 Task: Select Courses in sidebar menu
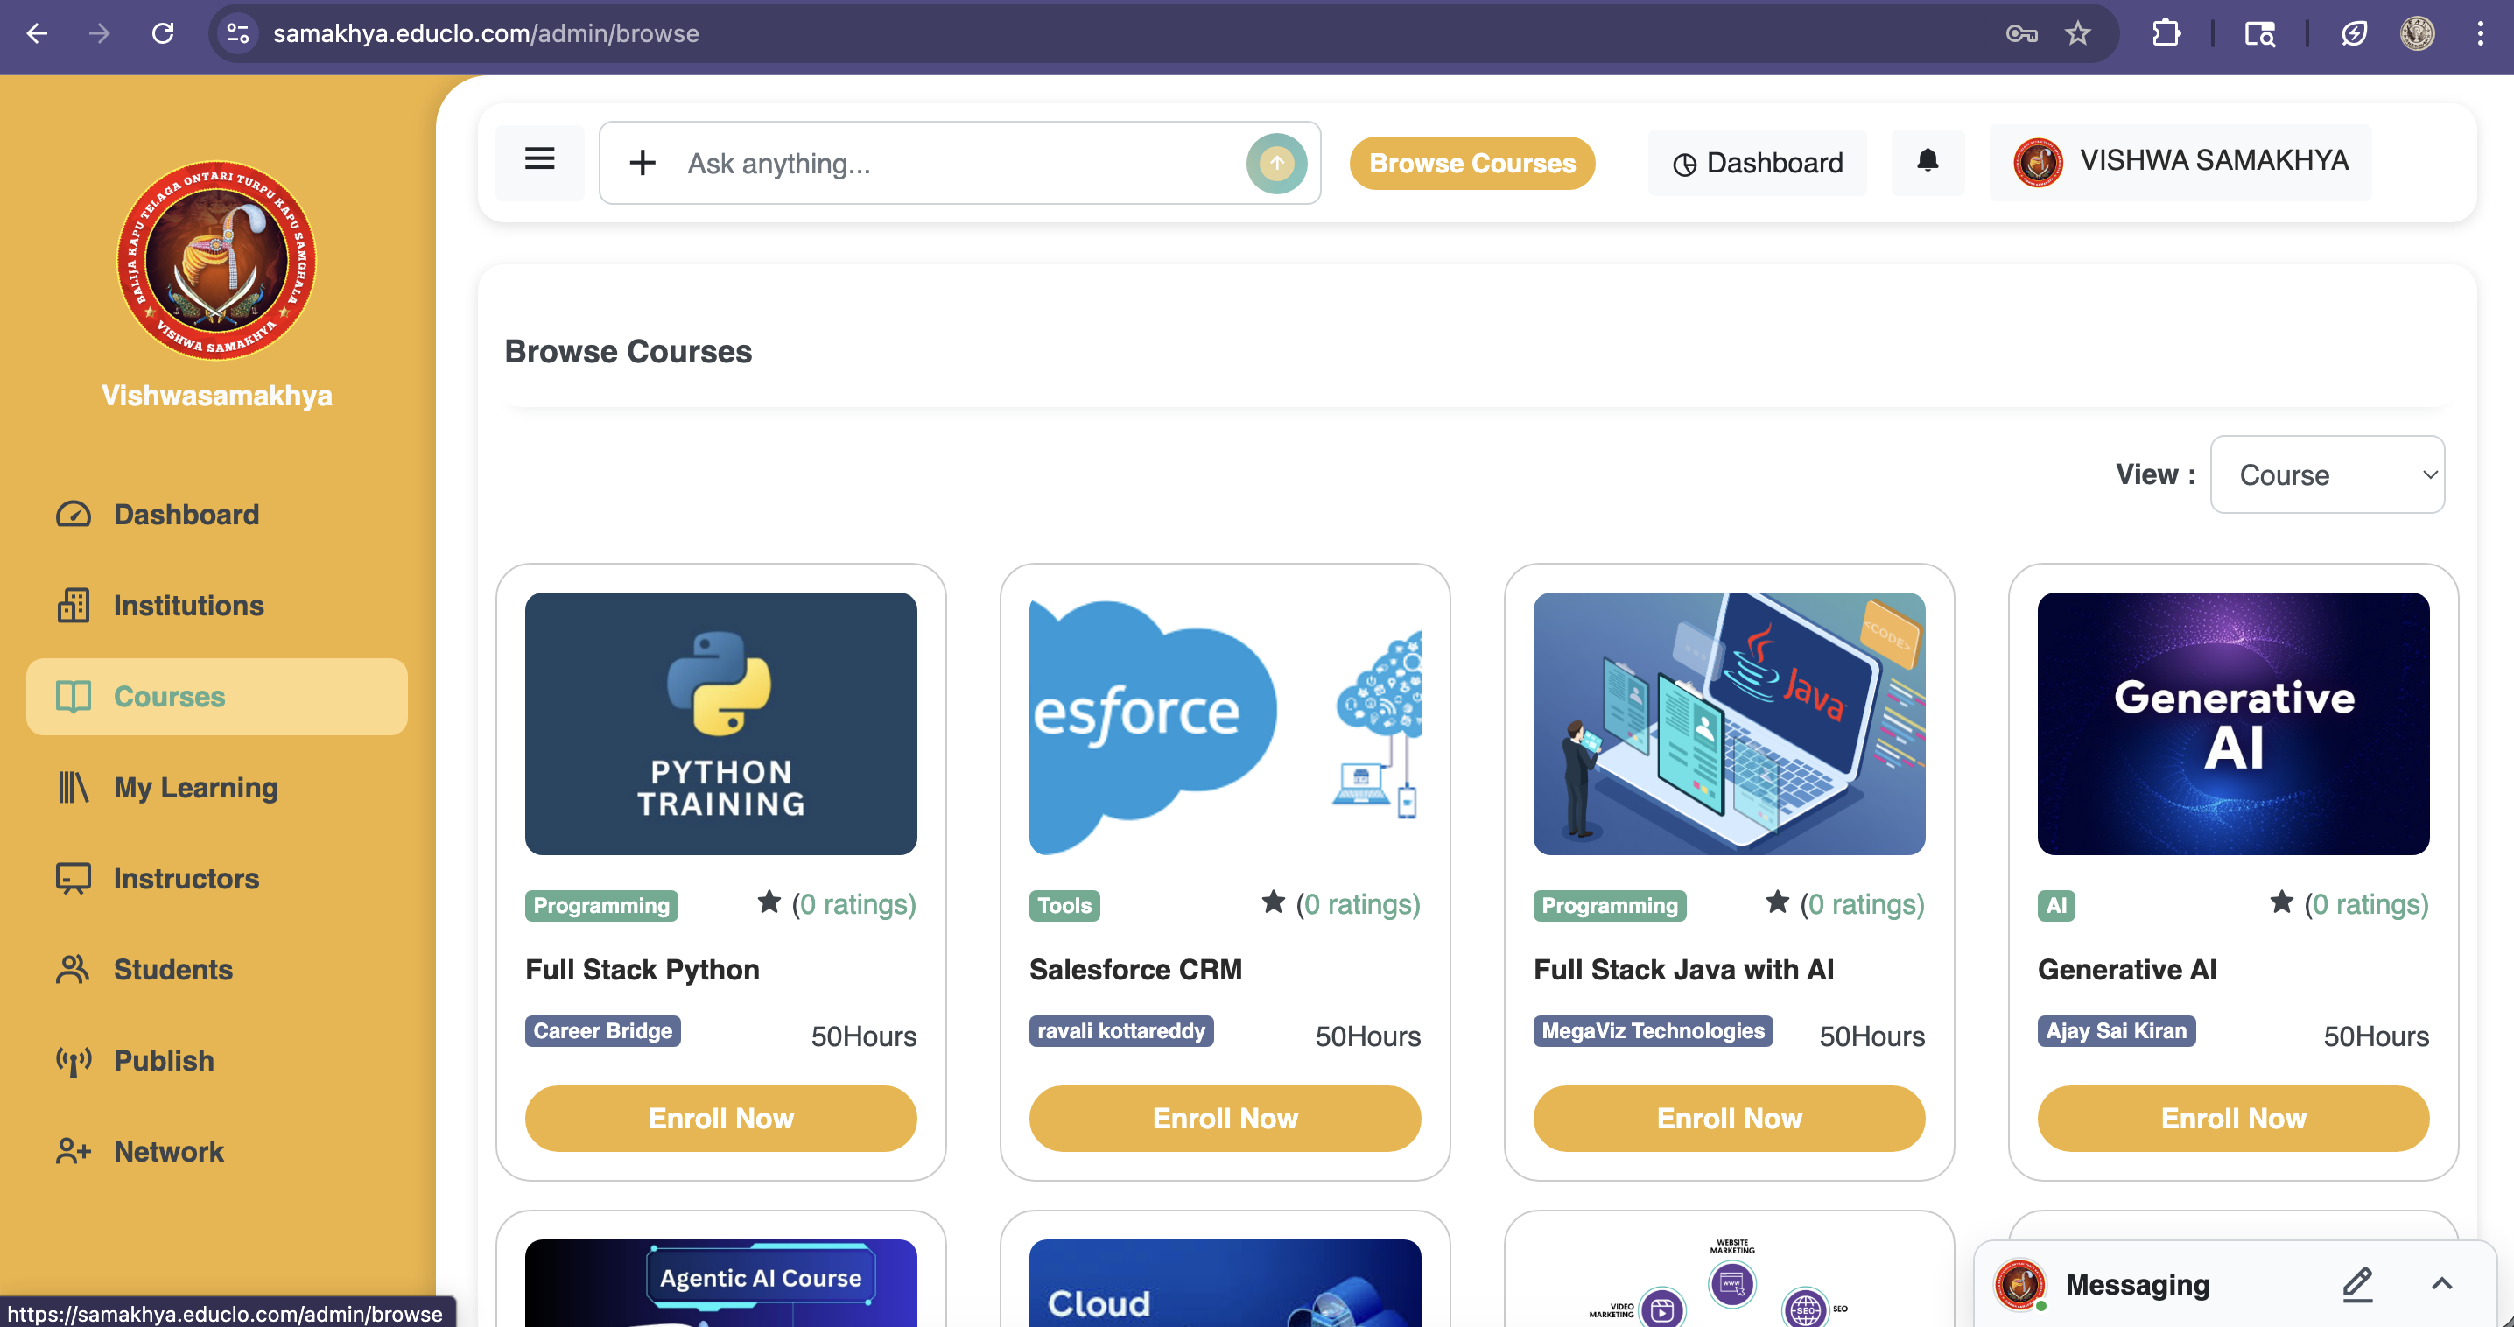point(217,696)
